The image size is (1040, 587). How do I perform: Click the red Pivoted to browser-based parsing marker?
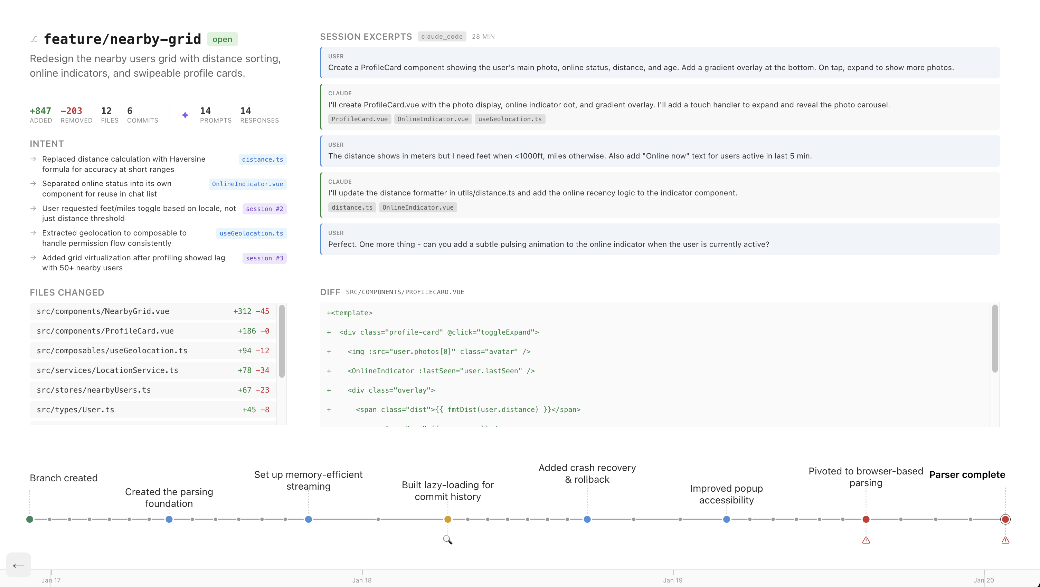pos(866,519)
